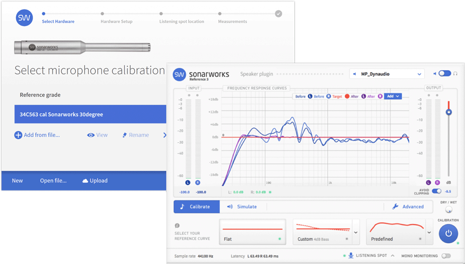Select the Flat reference curve
This screenshot has width=465, height=264.
252,232
